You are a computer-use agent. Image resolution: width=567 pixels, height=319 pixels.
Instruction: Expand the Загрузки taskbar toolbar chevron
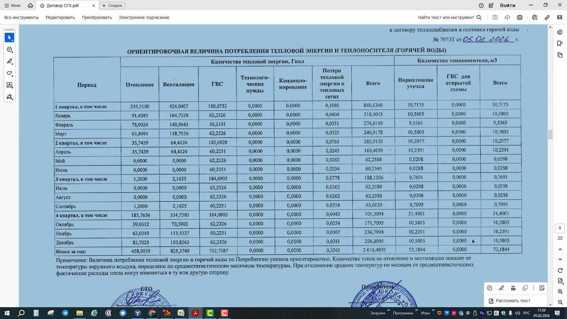click(x=388, y=311)
